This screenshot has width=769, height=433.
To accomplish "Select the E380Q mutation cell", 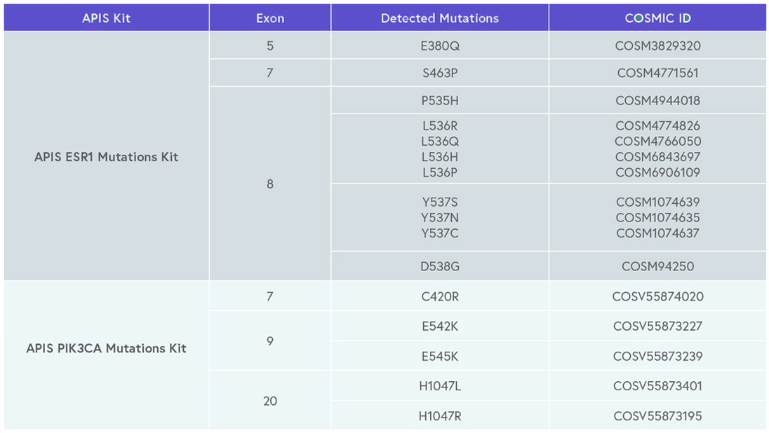I will [x=440, y=46].
